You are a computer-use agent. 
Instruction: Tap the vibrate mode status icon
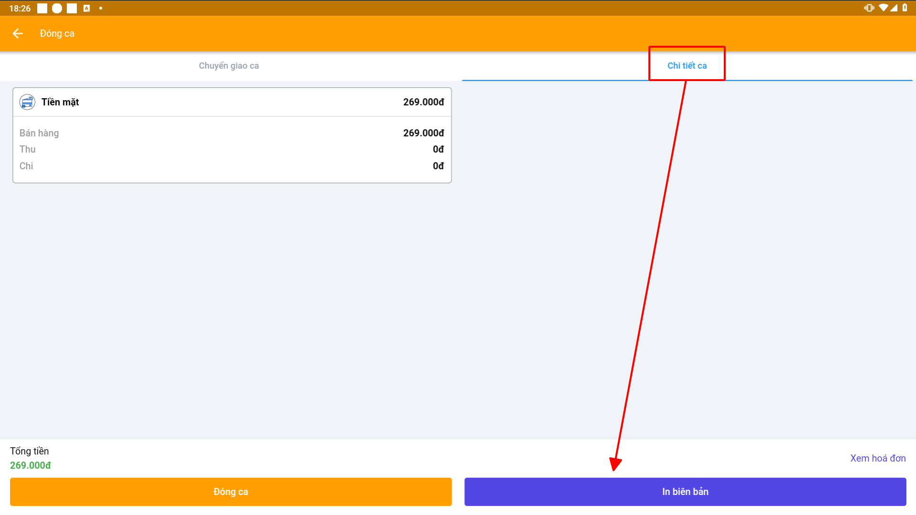pos(869,8)
